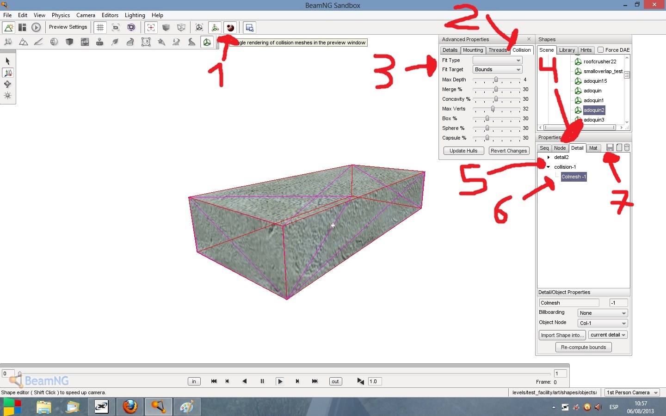The image size is (666, 416).
Task: Open the Object Editor trees icon
Action: point(8,42)
